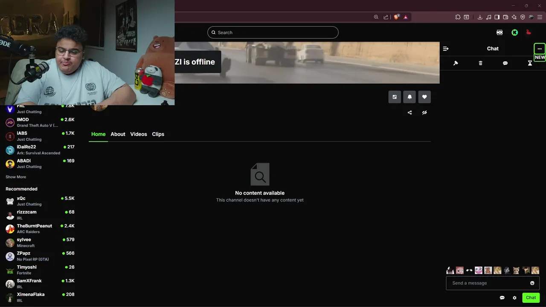The image size is (546, 307).
Task: Open TheBurntPeanut recommended channel
Action: pos(40,229)
